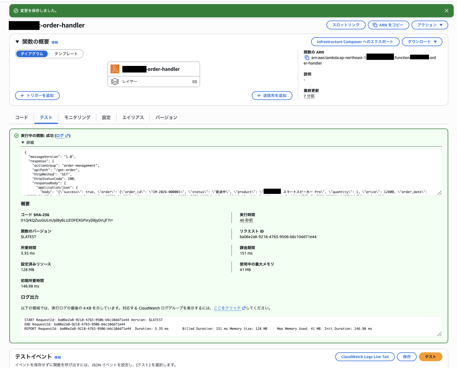
Task: Click the copy icon on ARN をコピー button
Action: coord(375,25)
